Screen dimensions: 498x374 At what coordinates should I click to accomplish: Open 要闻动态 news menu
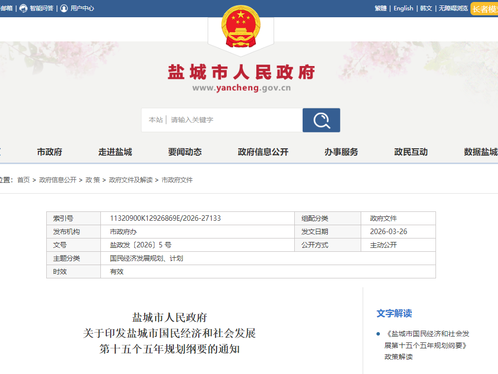(185, 152)
